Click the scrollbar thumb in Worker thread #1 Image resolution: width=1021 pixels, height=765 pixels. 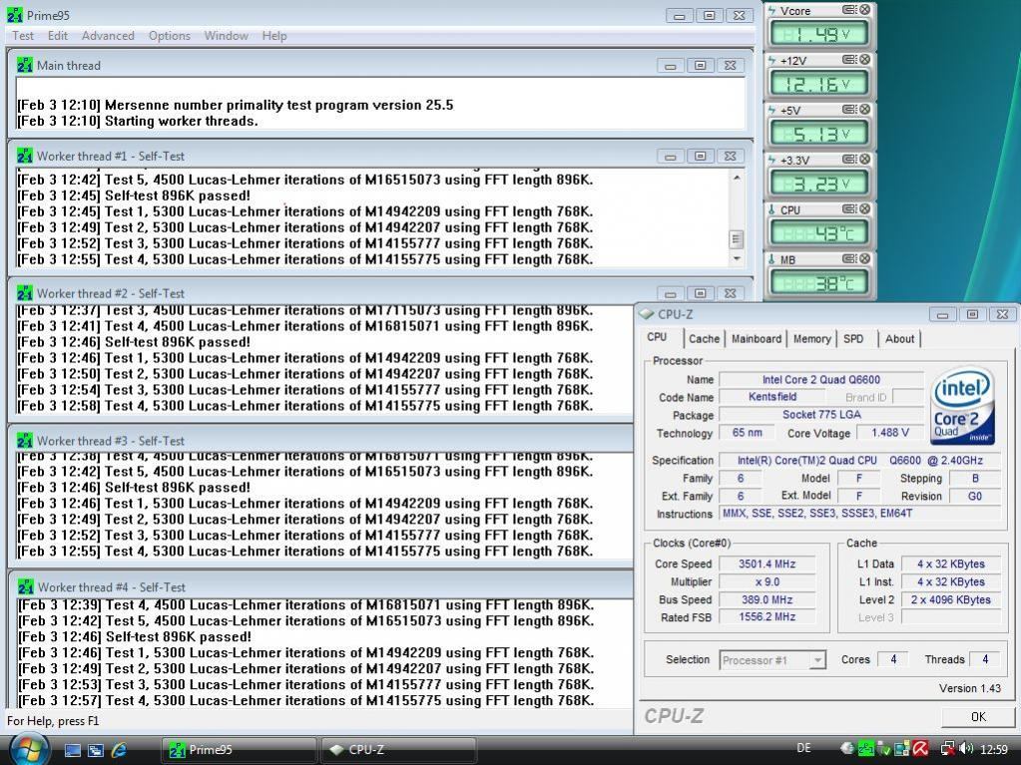click(737, 238)
